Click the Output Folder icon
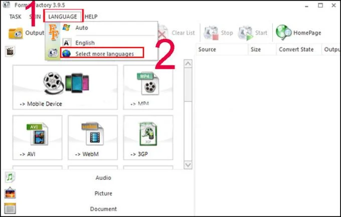Screen dimensions: 341x217 (16, 33)
